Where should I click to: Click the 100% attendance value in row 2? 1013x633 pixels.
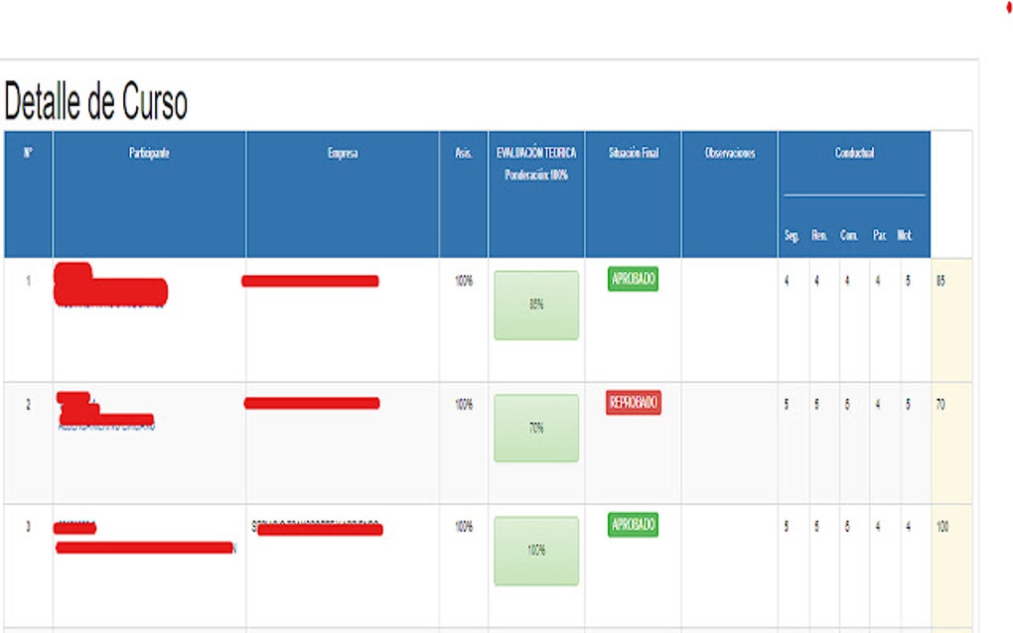pos(464,405)
